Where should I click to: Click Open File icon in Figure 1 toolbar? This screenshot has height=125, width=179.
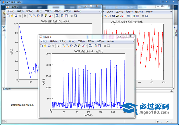[12, 16]
